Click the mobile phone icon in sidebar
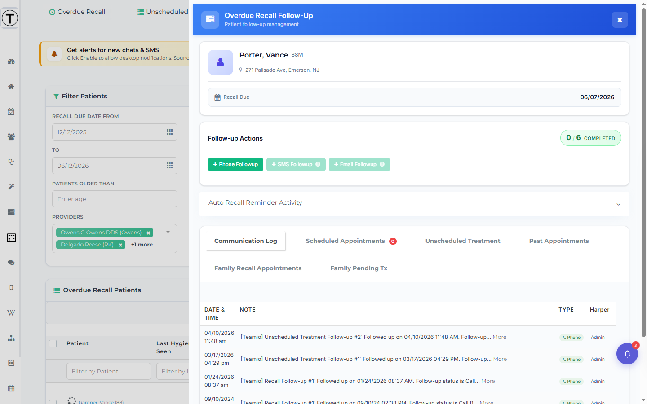This screenshot has height=404, width=647. coord(11,287)
